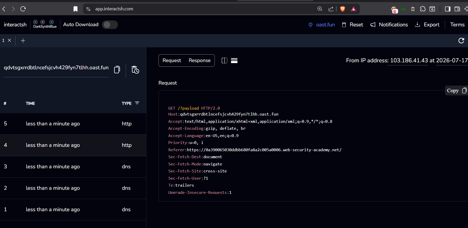
Task: Open the pillar building extension icon
Action: point(413,9)
